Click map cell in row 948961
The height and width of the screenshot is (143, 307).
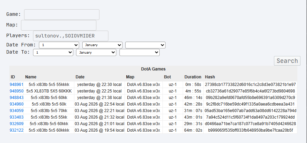(x=144, y=85)
